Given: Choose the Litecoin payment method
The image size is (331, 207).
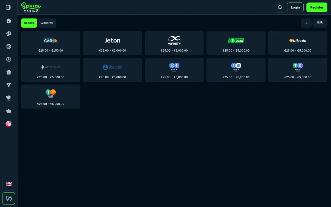Looking at the screenshot, I should (113, 70).
